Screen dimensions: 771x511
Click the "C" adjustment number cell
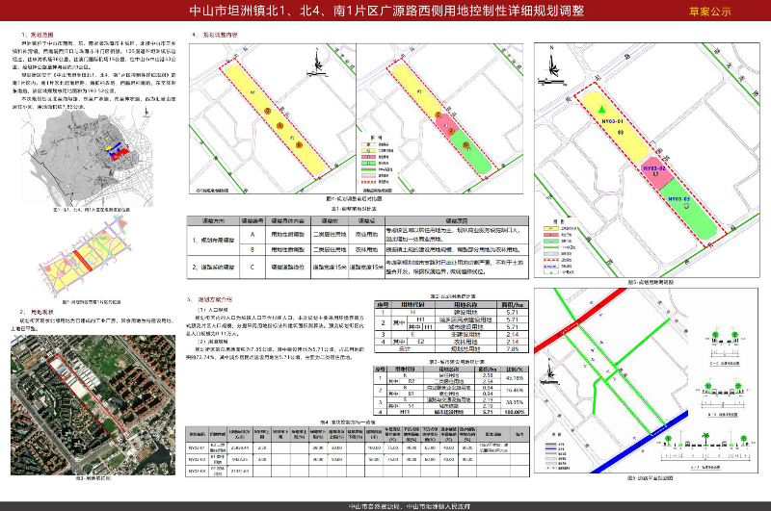253,267
